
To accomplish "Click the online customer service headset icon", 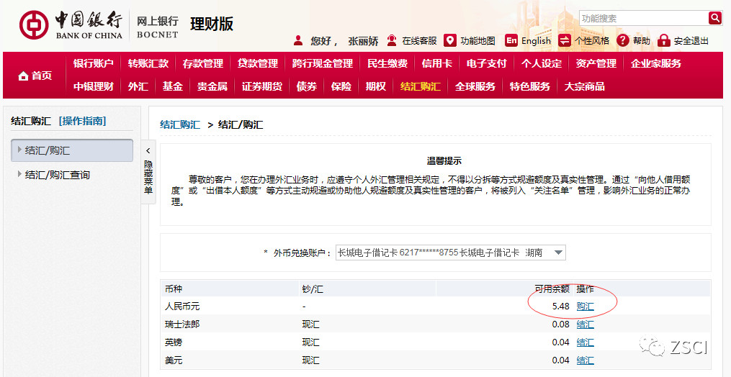I will 392,40.
